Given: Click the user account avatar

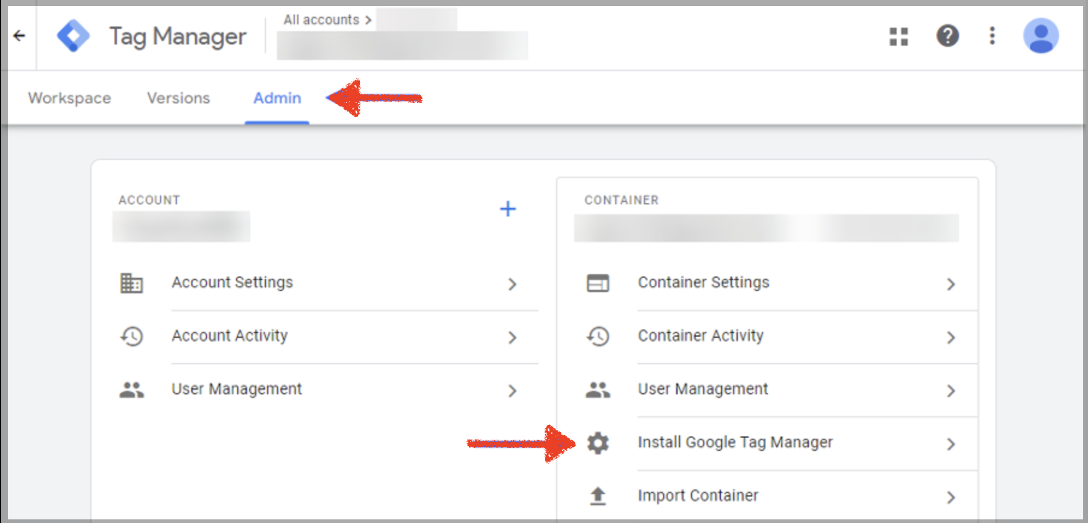Looking at the screenshot, I should (1041, 35).
